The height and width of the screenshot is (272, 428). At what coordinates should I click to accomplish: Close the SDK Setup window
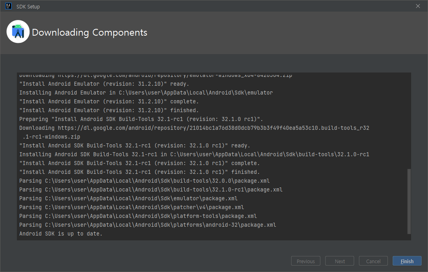(x=418, y=6)
